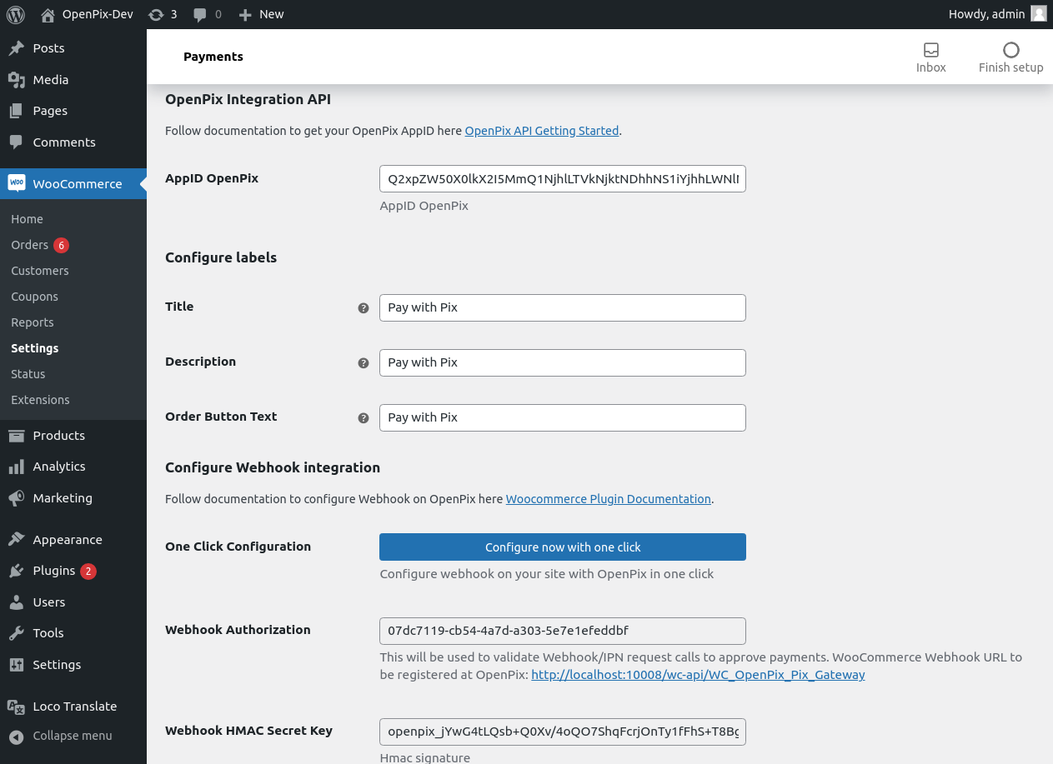Open the Inbox panel icon
This screenshot has height=764, width=1053.
click(931, 50)
